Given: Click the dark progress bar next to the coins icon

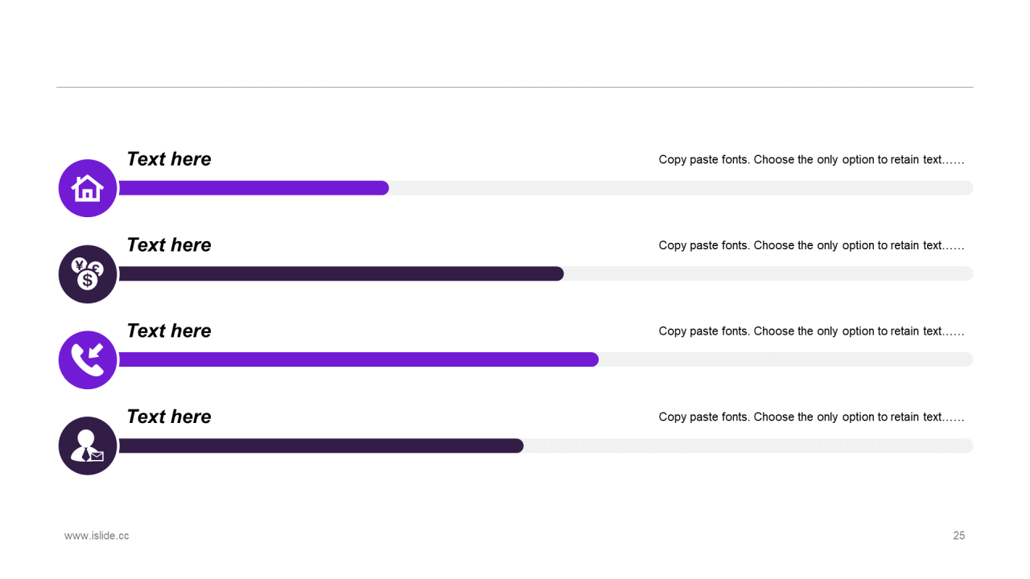Looking at the screenshot, I should pyautogui.click(x=341, y=274).
